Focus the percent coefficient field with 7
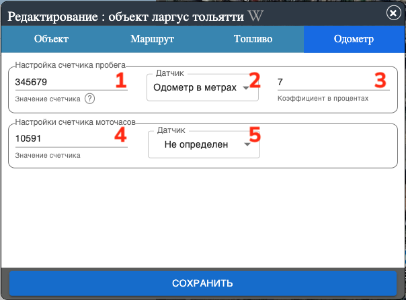 tap(323, 83)
